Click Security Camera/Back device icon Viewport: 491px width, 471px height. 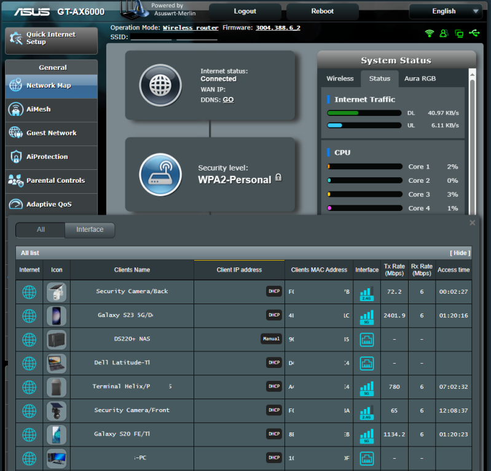(x=57, y=292)
